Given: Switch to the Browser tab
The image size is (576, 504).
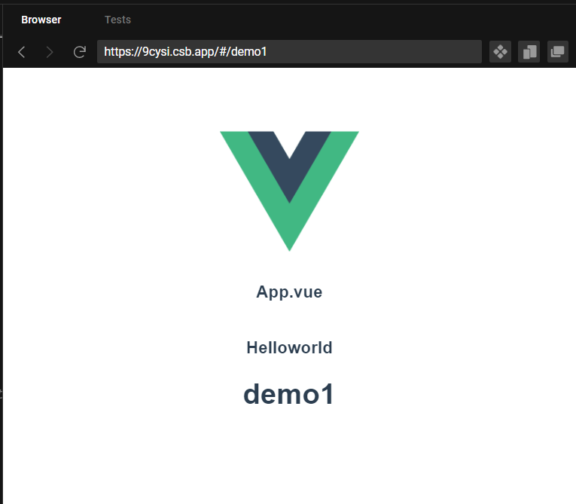Looking at the screenshot, I should (x=41, y=20).
